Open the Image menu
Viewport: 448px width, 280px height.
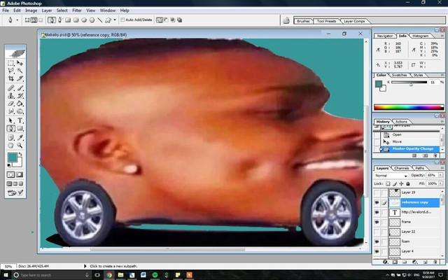tap(31, 10)
